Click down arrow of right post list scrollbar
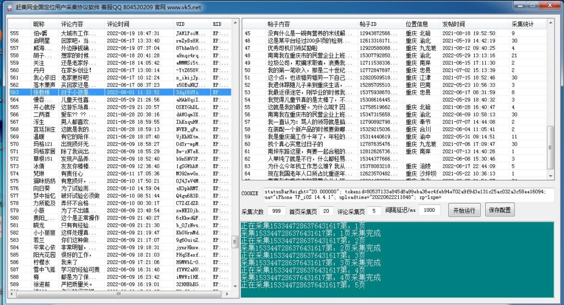564x305 pixels. [x=550, y=175]
